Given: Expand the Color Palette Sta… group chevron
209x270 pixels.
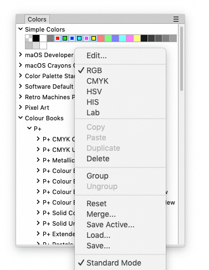Looking at the screenshot, I should click(x=21, y=75).
